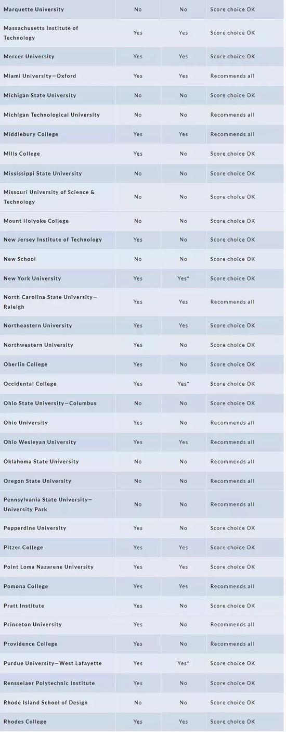Select Mills College name cell

pos(22,154)
